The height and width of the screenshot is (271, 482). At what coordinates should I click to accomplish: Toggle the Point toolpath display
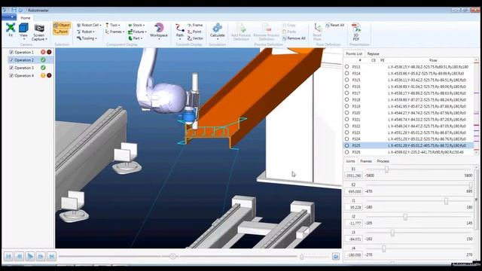click(194, 32)
